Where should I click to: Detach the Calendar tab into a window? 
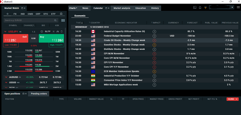[106, 8]
